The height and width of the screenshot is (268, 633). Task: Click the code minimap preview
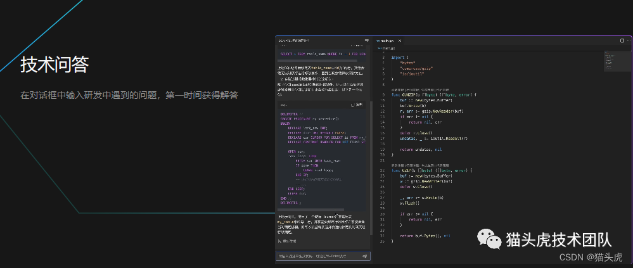point(617,61)
